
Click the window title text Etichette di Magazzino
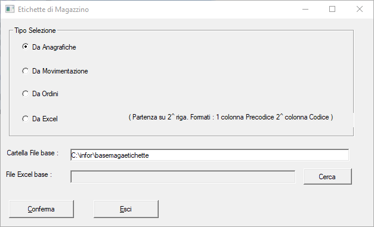[x=54, y=10]
